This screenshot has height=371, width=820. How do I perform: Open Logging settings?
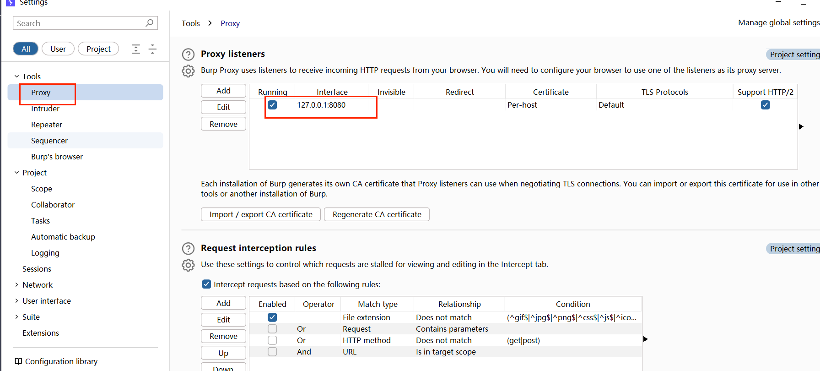point(45,253)
